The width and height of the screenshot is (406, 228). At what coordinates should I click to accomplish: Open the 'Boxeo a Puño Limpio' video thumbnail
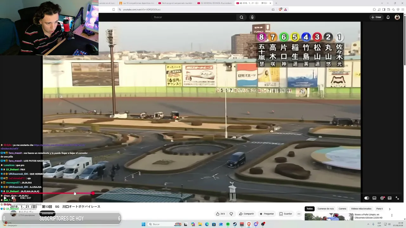[x=329, y=217]
